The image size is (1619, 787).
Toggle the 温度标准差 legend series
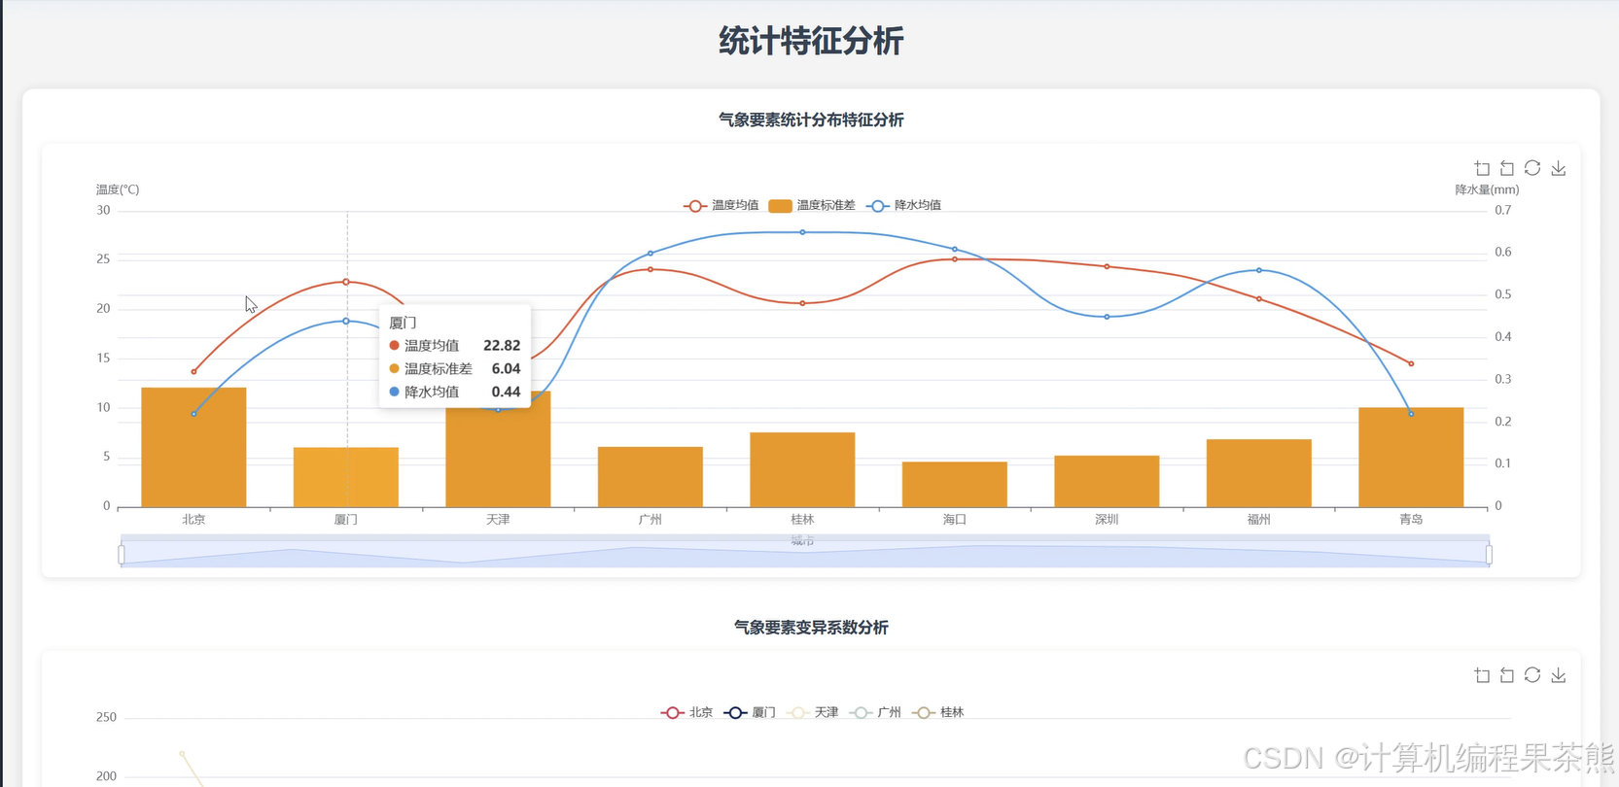pyautogui.click(x=812, y=205)
